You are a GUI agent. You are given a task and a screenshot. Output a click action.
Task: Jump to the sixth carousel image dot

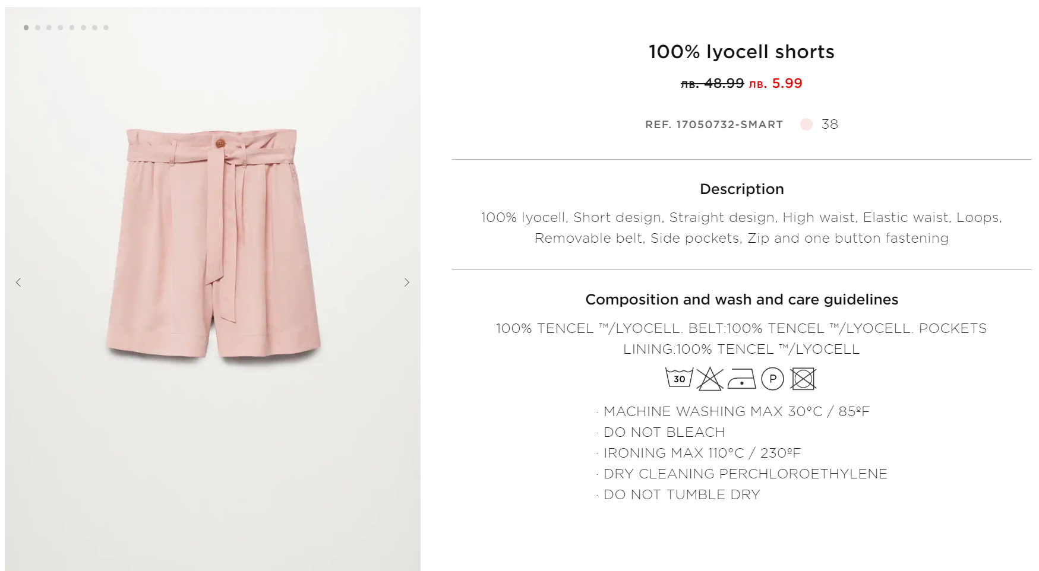click(x=83, y=28)
